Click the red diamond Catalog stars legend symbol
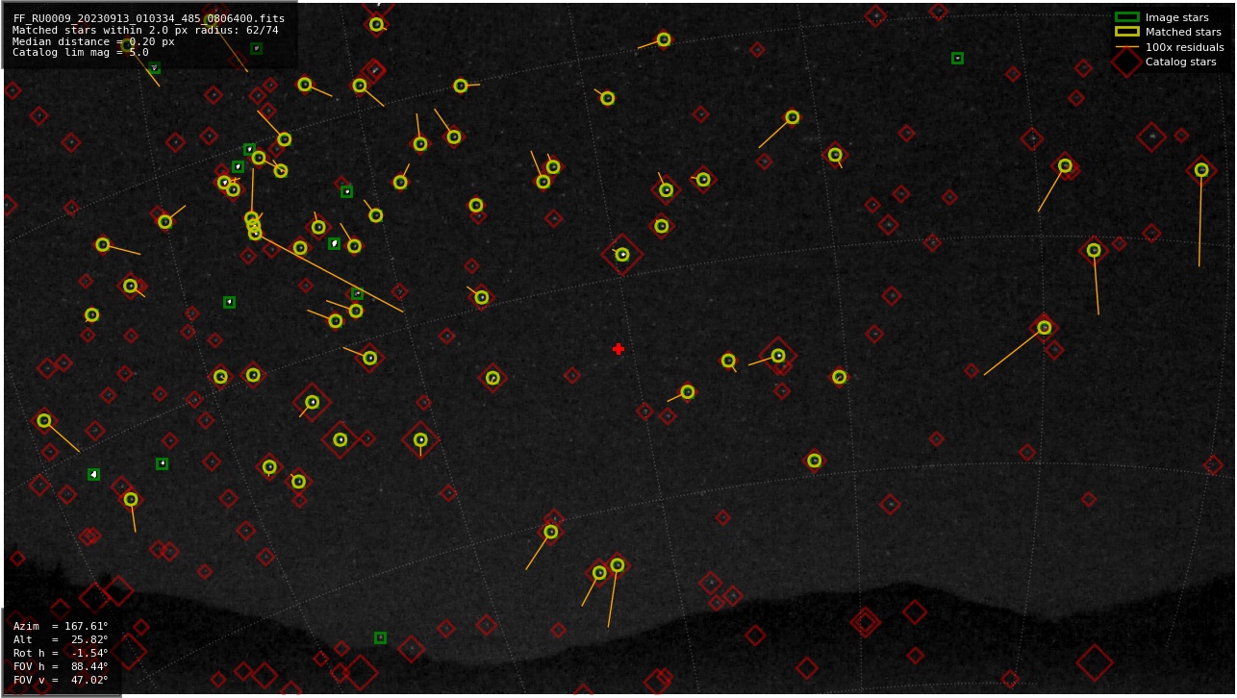 pos(1126,62)
